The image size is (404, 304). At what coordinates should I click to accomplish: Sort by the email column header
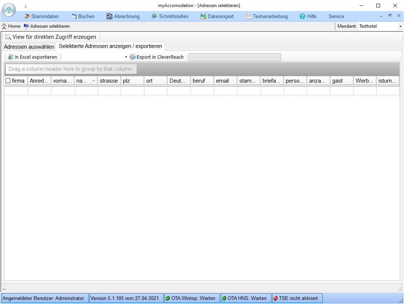(x=222, y=81)
